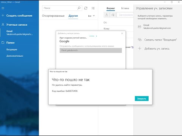Click the plus icon beside Создать сообщение
Screen dimensions: 182x136
point(3,15)
